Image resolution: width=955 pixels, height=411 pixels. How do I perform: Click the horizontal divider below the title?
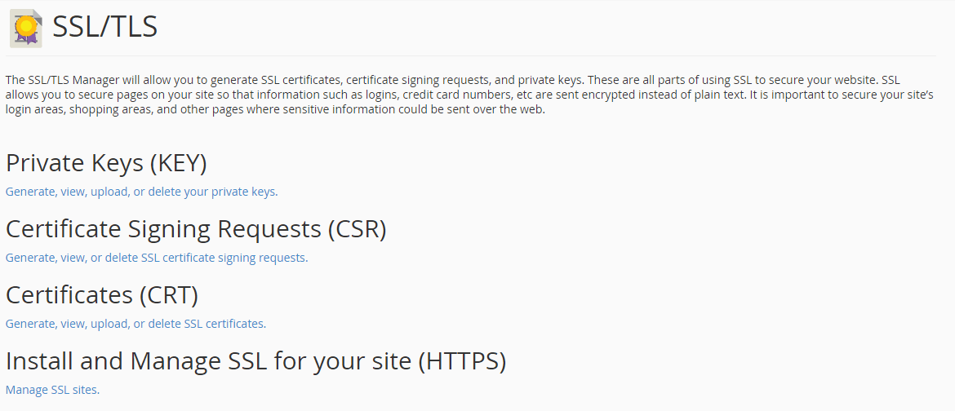coord(473,55)
